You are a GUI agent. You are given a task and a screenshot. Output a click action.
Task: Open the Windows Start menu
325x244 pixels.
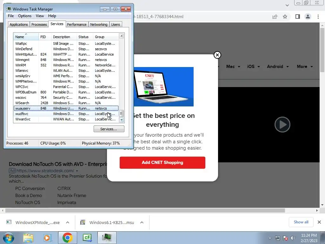click(x=9, y=238)
